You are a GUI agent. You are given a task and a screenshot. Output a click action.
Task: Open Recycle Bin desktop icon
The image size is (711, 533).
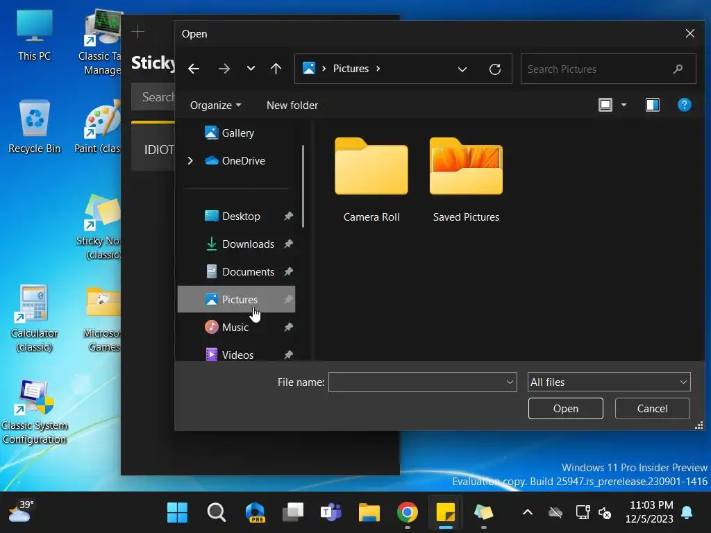click(35, 127)
